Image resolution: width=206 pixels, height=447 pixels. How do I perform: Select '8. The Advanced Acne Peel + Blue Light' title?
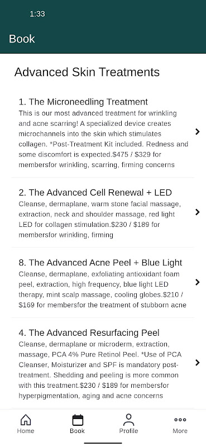click(x=100, y=263)
